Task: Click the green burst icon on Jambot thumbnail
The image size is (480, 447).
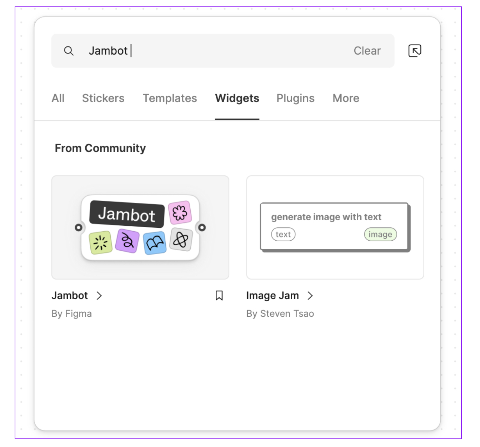Action: (x=100, y=241)
